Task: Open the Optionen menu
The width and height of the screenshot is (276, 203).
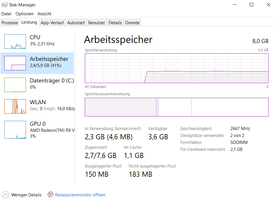Action: coord(25,14)
